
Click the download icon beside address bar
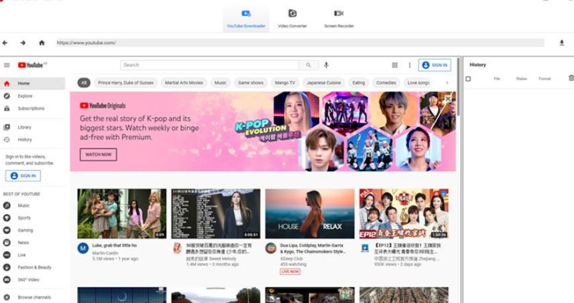pos(561,43)
